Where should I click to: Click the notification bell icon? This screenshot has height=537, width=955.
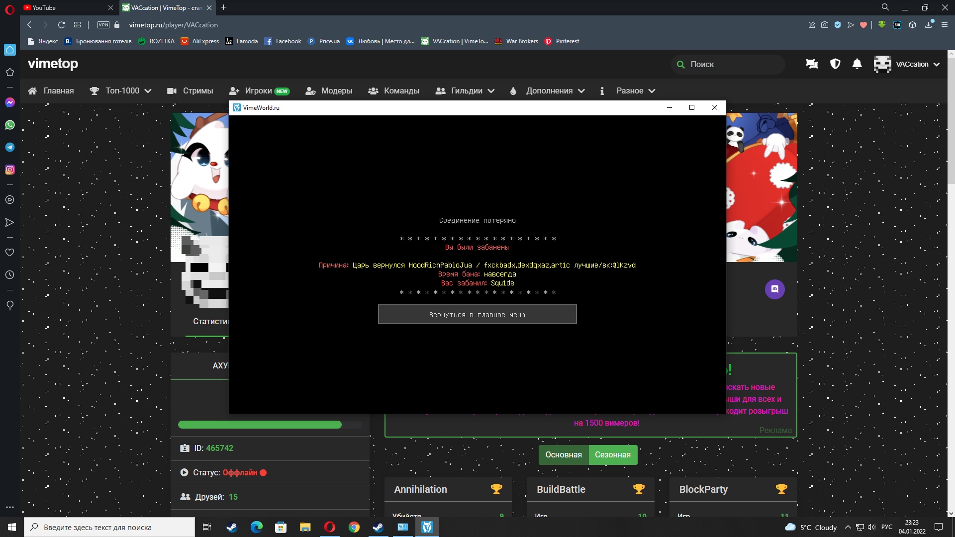coord(857,64)
